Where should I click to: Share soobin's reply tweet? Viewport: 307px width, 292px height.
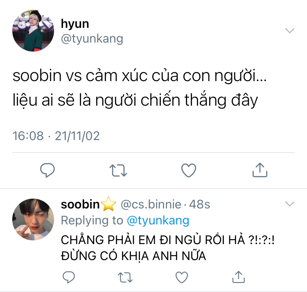tap(239, 277)
